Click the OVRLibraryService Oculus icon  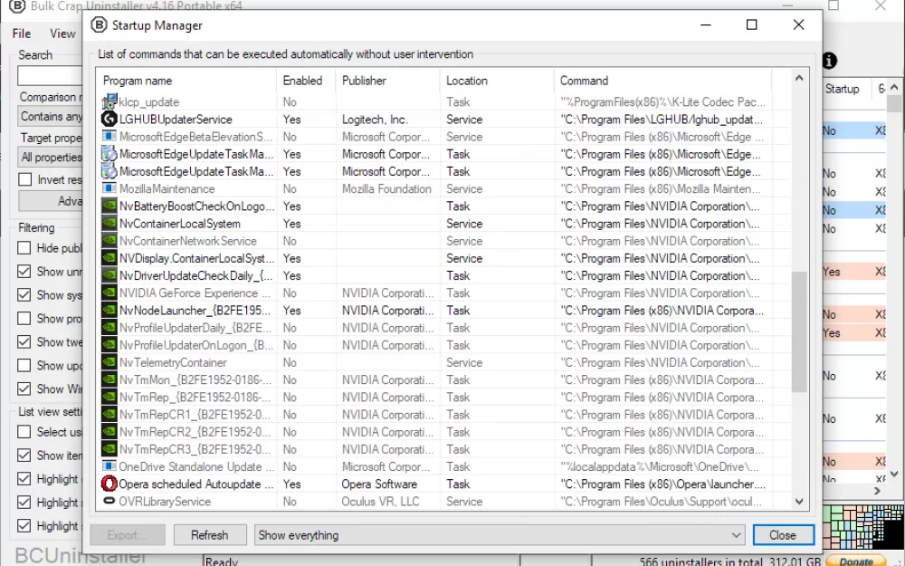pyautogui.click(x=110, y=501)
